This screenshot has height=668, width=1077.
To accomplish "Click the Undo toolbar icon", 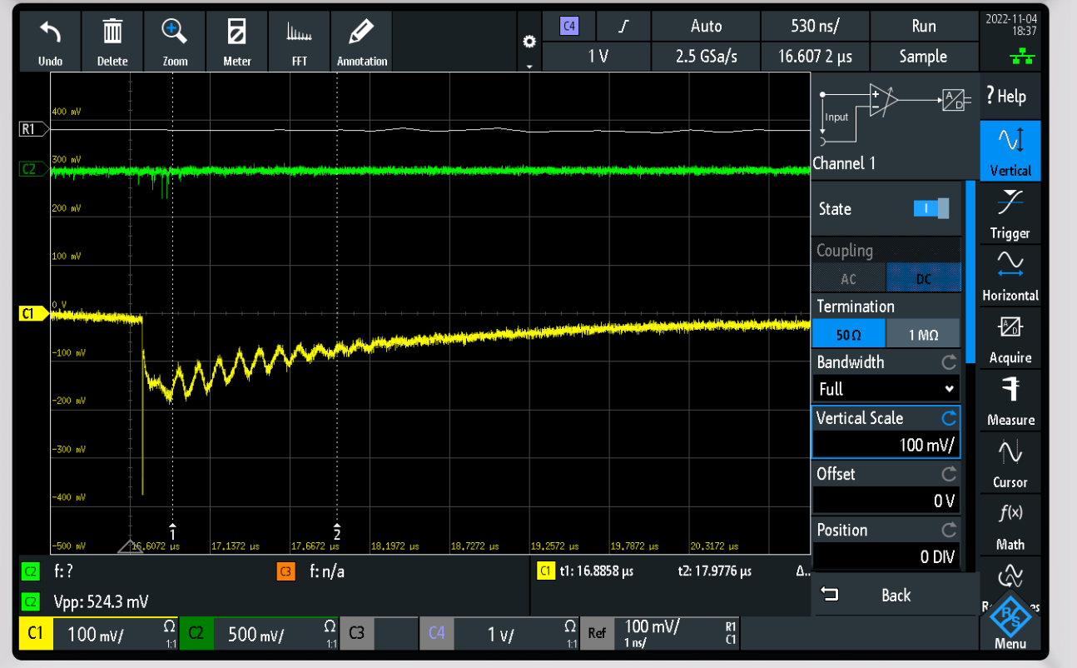I will (x=50, y=42).
